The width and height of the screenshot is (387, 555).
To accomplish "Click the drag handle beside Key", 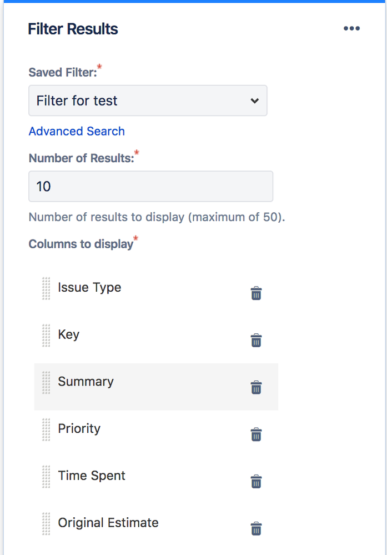I will coord(46,336).
